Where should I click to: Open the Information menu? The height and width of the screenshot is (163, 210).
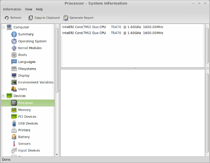12,9
